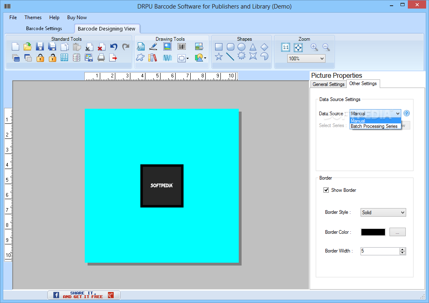Open the frame tool dropdown arrow
This screenshot has width=429, height=303.
pyautogui.click(x=188, y=58)
